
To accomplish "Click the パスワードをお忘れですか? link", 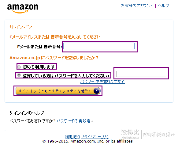I will tap(103, 82).
